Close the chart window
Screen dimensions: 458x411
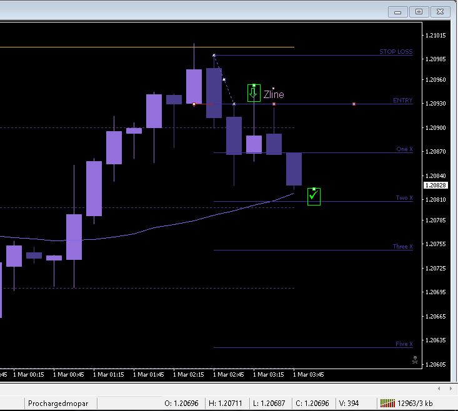click(440, 12)
